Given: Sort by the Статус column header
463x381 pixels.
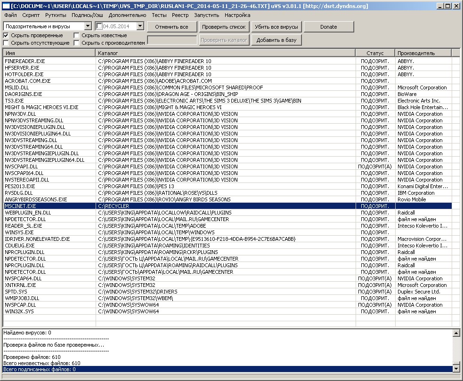Looking at the screenshot, I should [375, 53].
